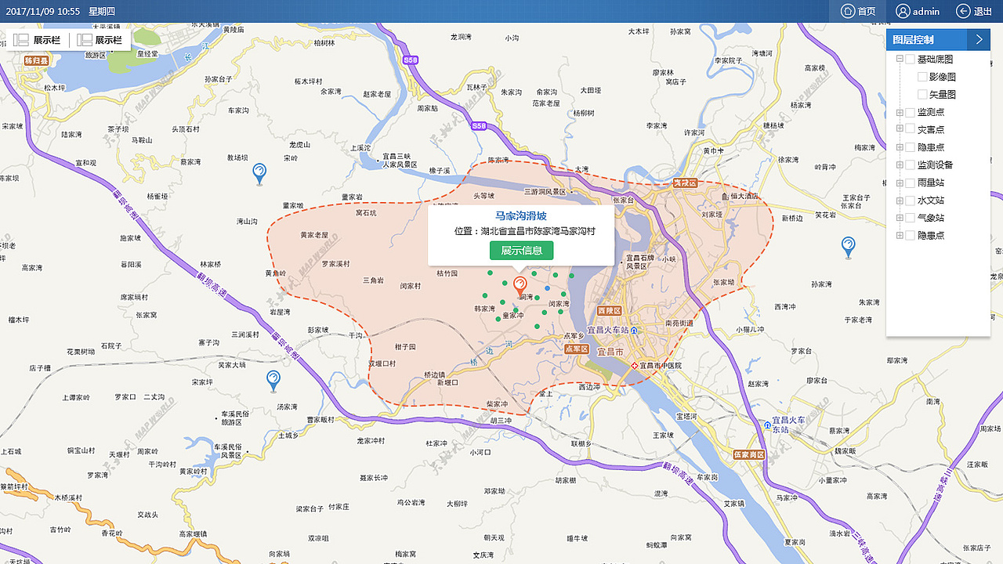Screen dimensions: 1003x564
Task: Expand the 隐患点 node below 灾害点
Action: [900, 147]
